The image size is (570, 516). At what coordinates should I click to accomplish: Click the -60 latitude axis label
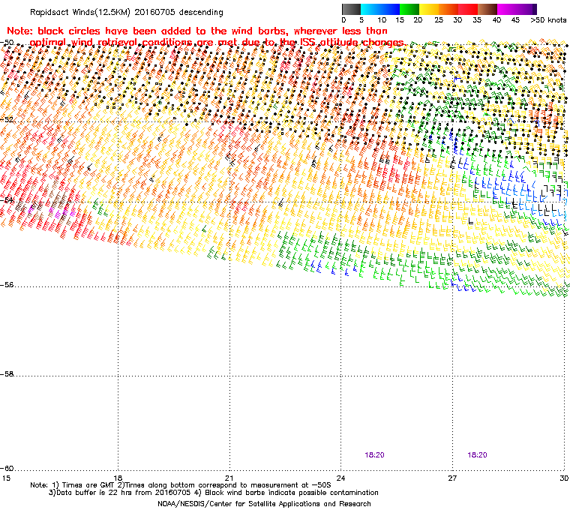coord(7,468)
